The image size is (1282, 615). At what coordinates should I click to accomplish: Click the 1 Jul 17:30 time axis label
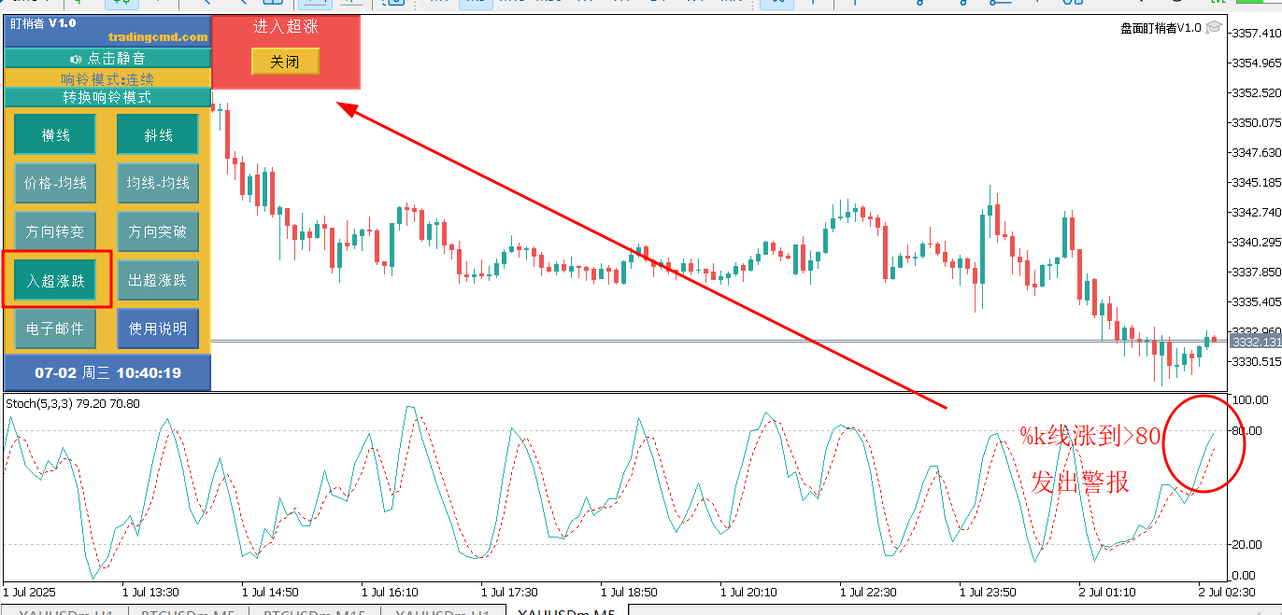click(510, 592)
